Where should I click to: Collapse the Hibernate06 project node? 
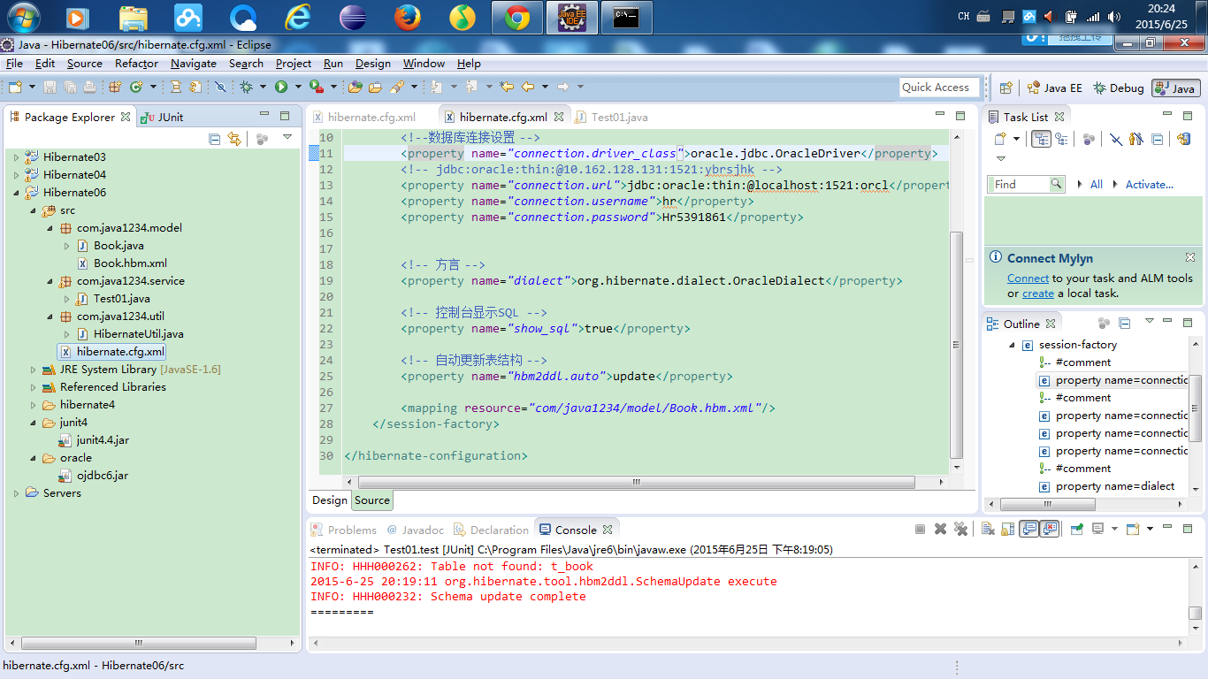pyautogui.click(x=16, y=193)
